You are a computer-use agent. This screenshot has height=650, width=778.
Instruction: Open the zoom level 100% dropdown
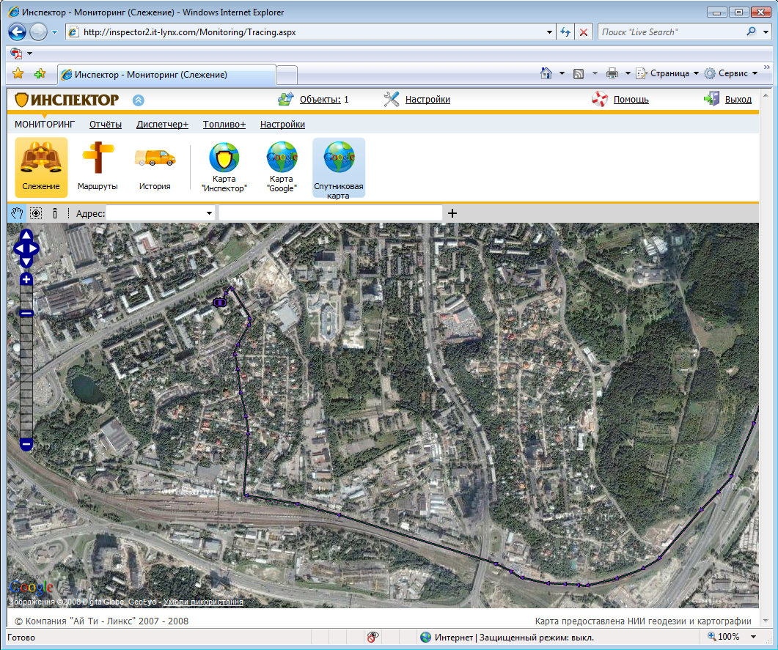754,637
